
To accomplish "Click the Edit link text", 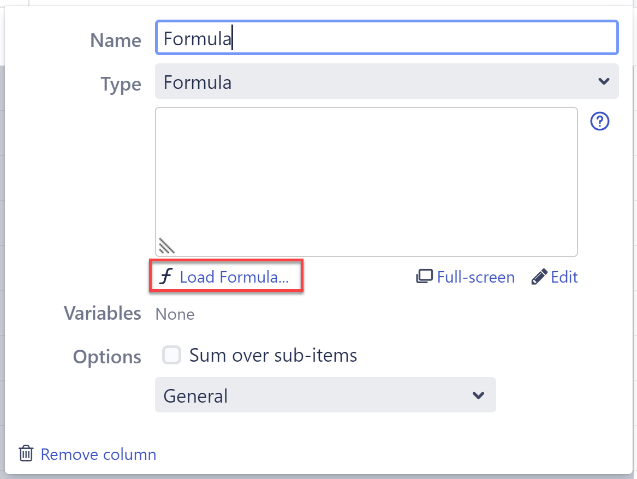I will (x=564, y=277).
